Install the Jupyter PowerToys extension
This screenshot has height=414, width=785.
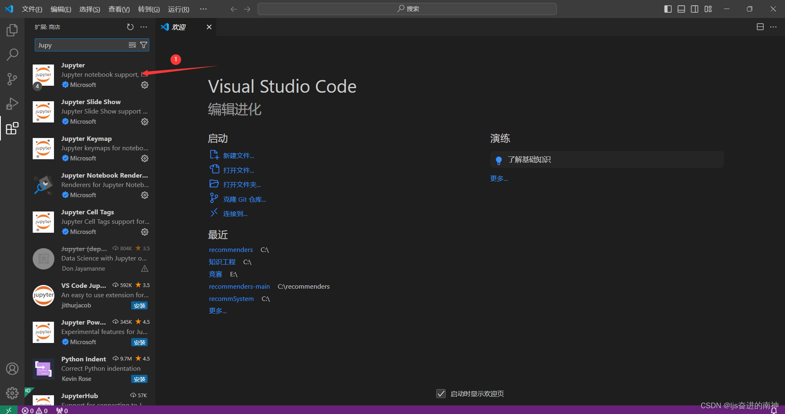pyautogui.click(x=139, y=343)
